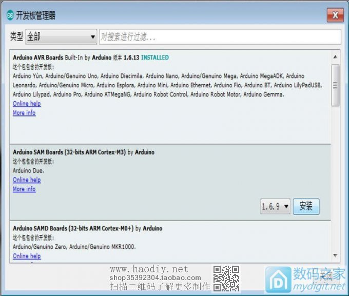The height and width of the screenshot is (296, 349).
Task: Click the vertical scrollbar thumb
Action: pyautogui.click(x=336, y=85)
